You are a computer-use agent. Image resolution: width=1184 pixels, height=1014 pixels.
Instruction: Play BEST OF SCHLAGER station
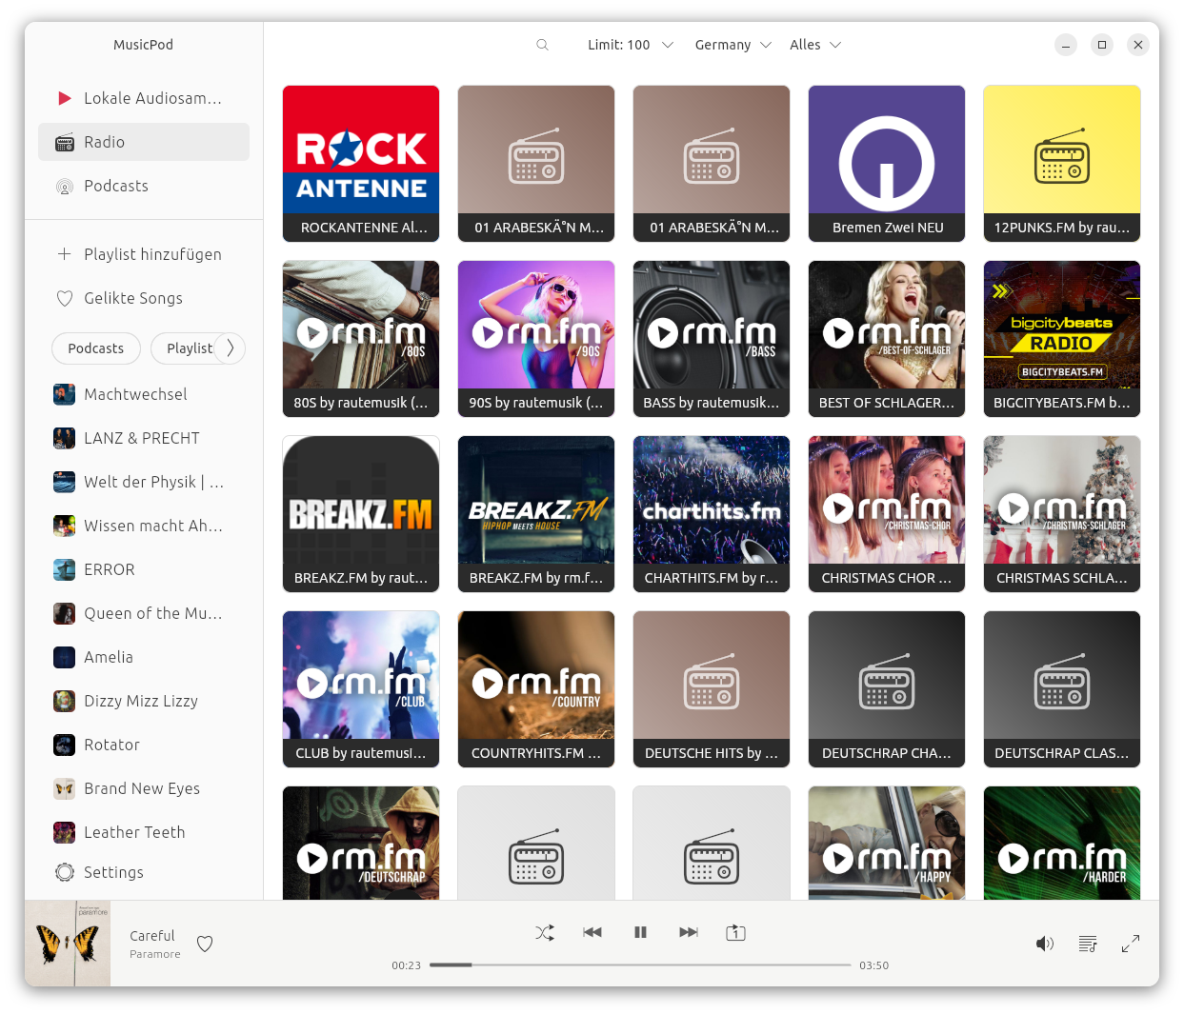tap(887, 339)
